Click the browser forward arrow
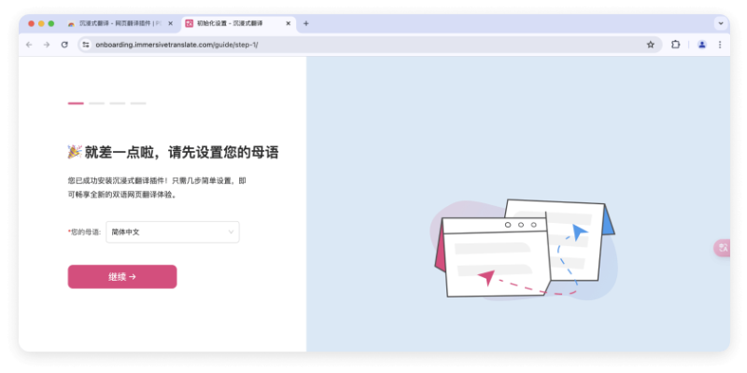Viewport: 747px width, 373px height. click(x=46, y=45)
